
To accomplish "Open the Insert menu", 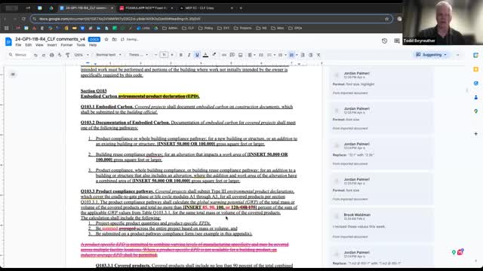I will click(x=52, y=45).
